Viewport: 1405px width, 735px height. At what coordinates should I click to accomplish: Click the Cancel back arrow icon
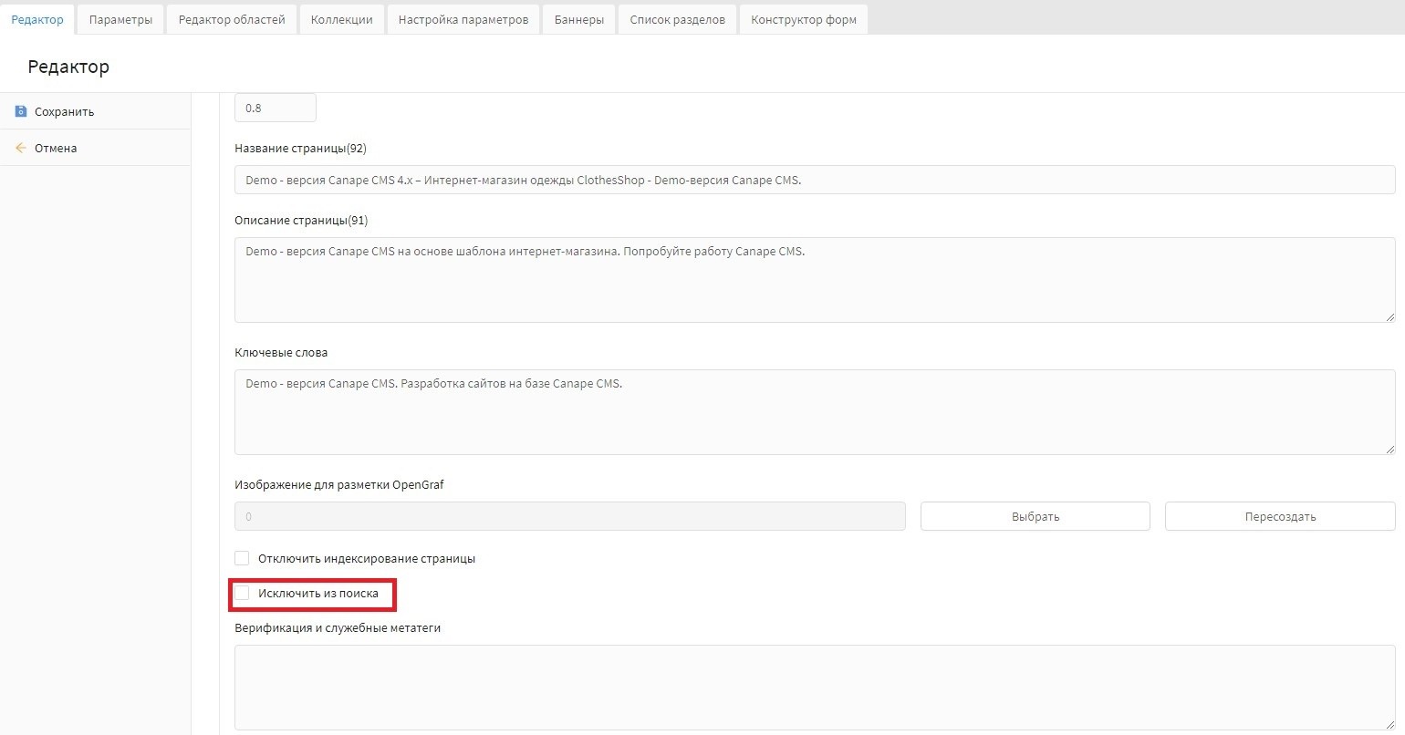tap(21, 148)
